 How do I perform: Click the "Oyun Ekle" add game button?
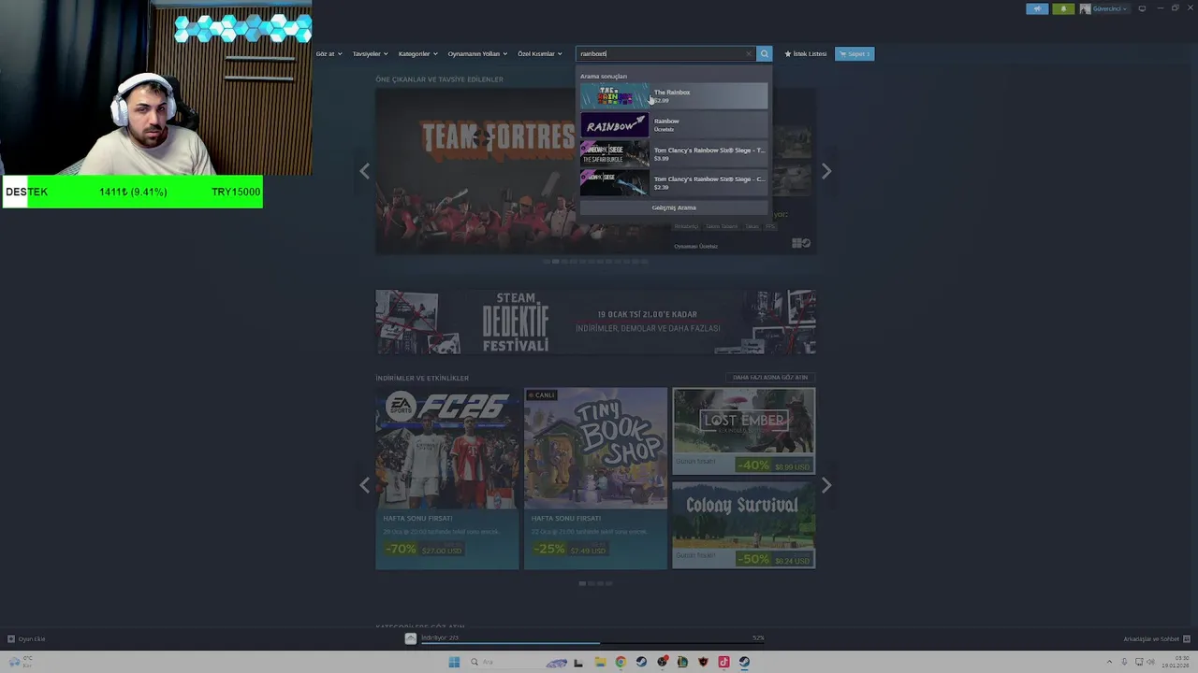pyautogui.click(x=26, y=639)
